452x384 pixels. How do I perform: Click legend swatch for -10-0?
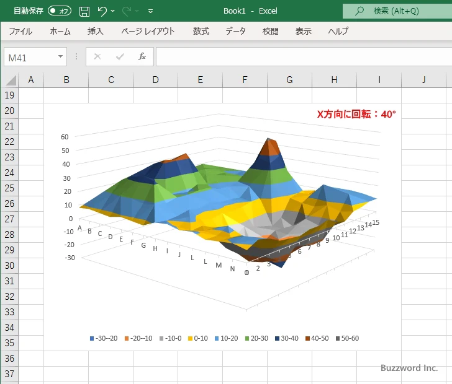[161, 339]
